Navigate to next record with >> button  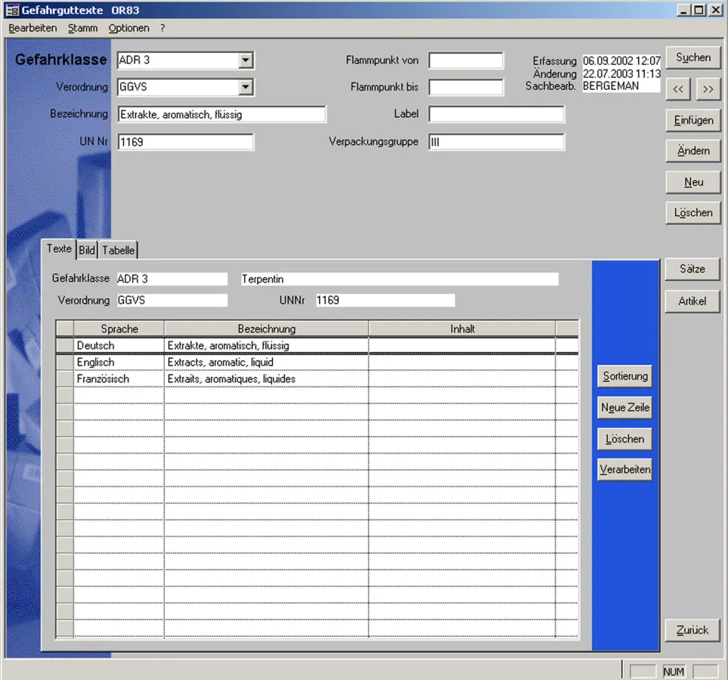coord(708,88)
